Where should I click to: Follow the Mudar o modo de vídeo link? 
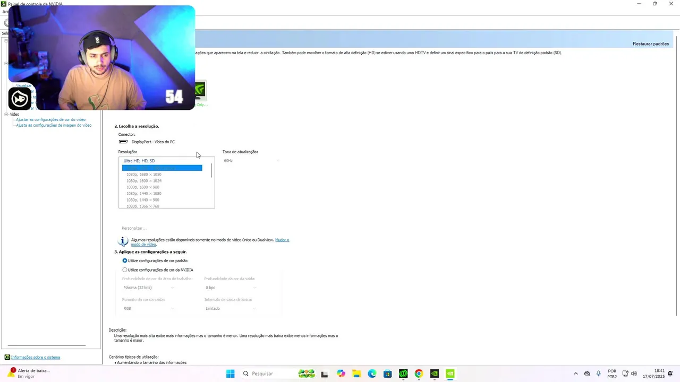click(282, 240)
